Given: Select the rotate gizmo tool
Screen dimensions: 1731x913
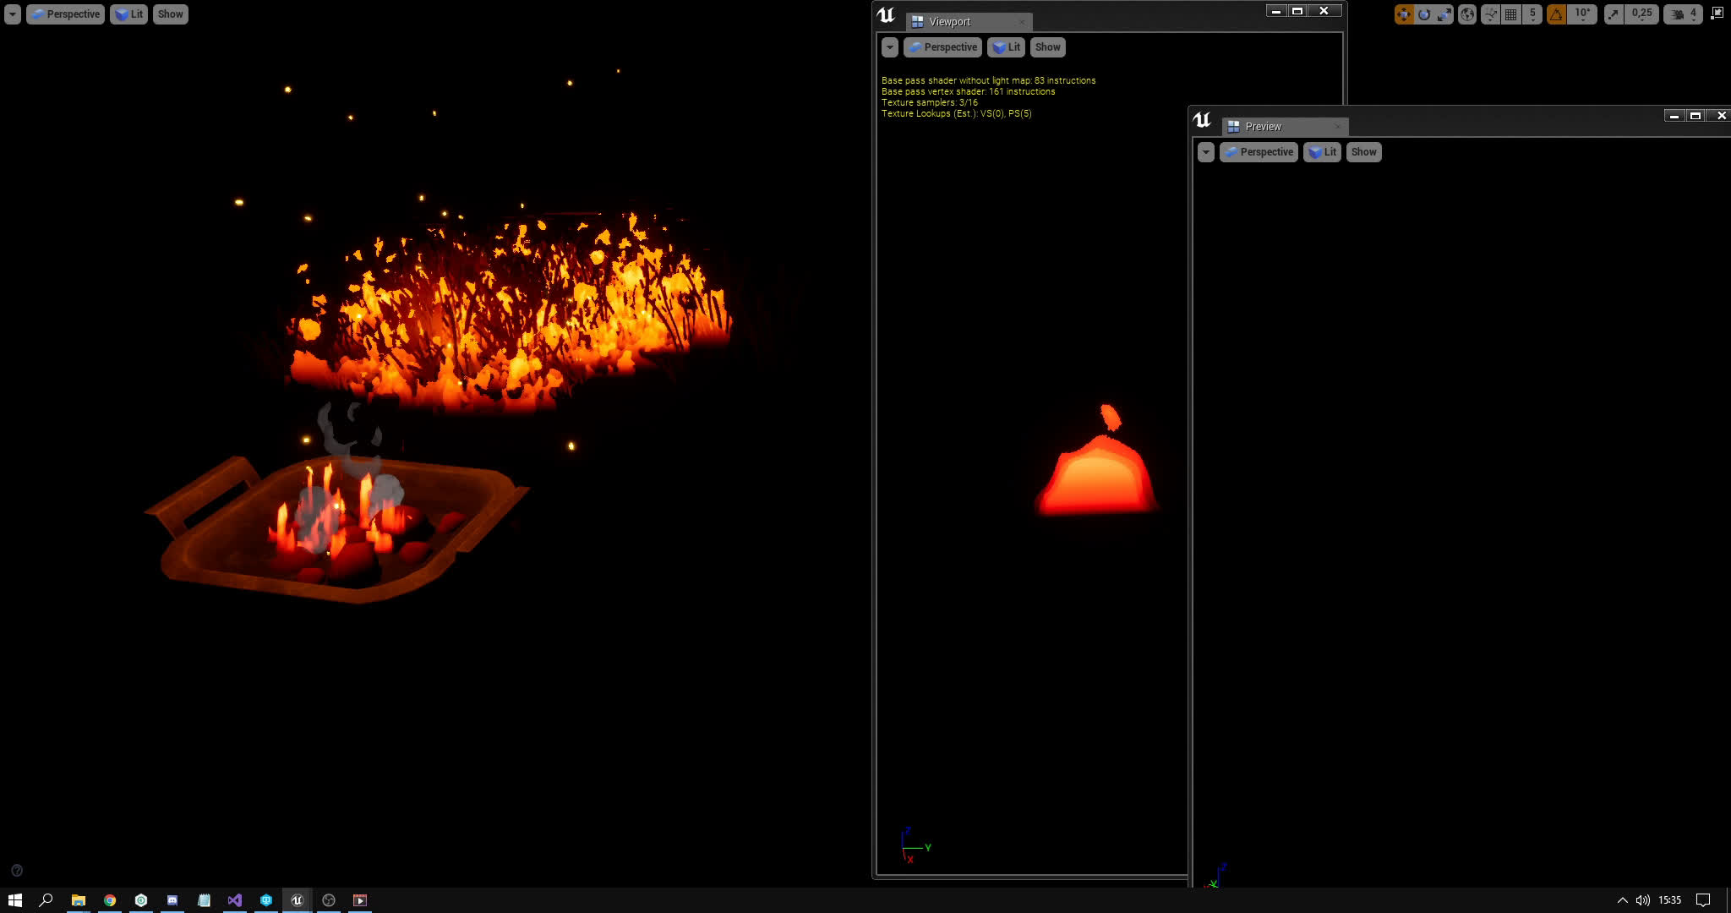Looking at the screenshot, I should pos(1424,14).
